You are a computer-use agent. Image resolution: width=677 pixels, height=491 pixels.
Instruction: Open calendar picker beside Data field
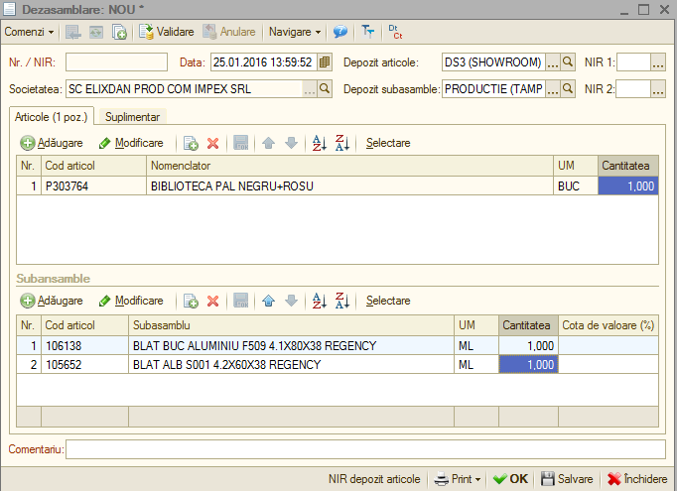point(325,62)
